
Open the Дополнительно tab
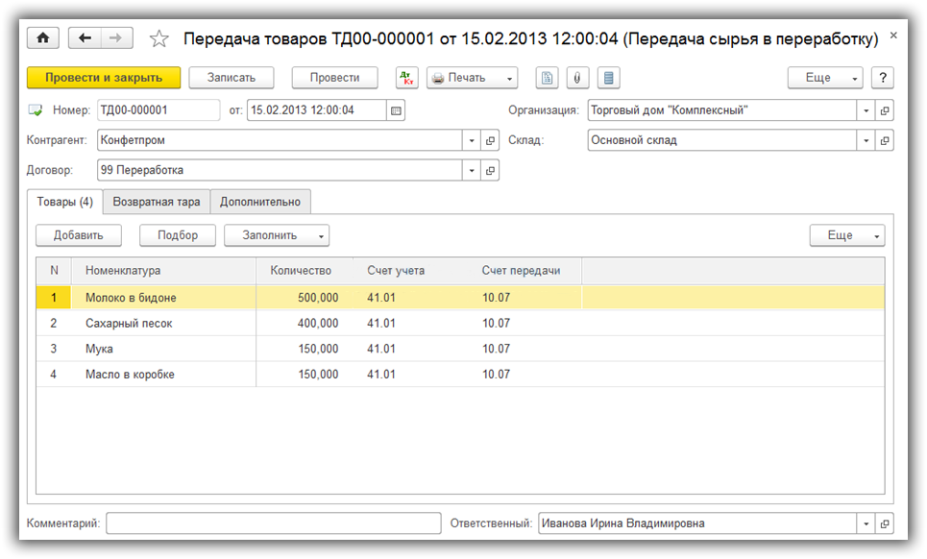click(260, 202)
